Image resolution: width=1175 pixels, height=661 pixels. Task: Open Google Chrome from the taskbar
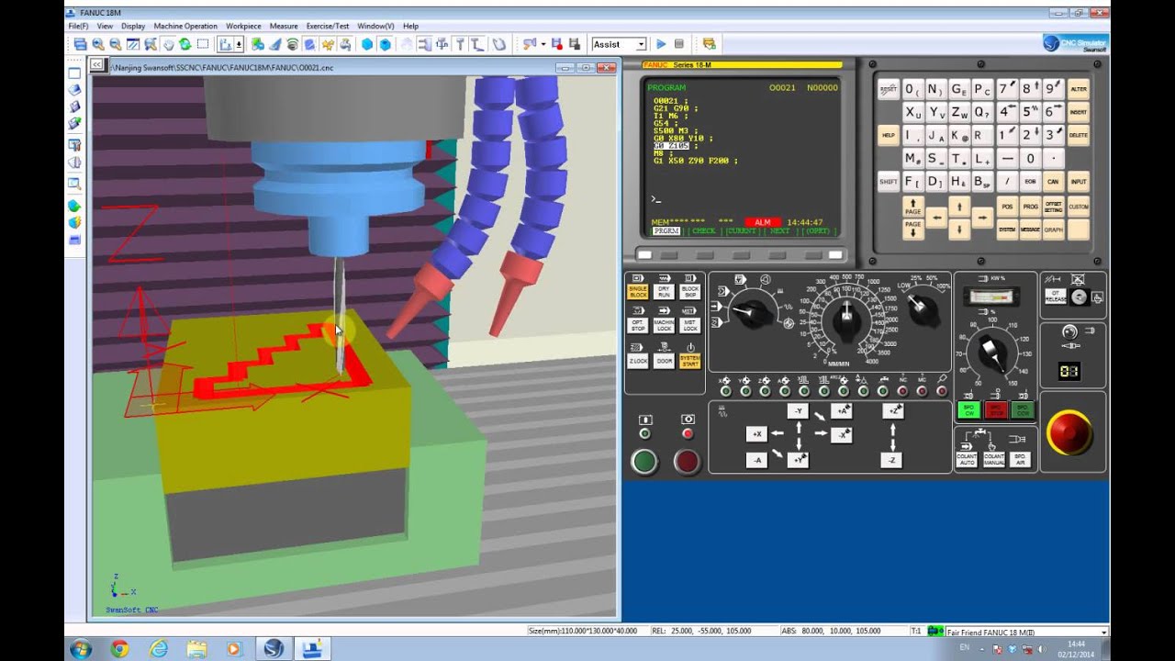pos(119,649)
